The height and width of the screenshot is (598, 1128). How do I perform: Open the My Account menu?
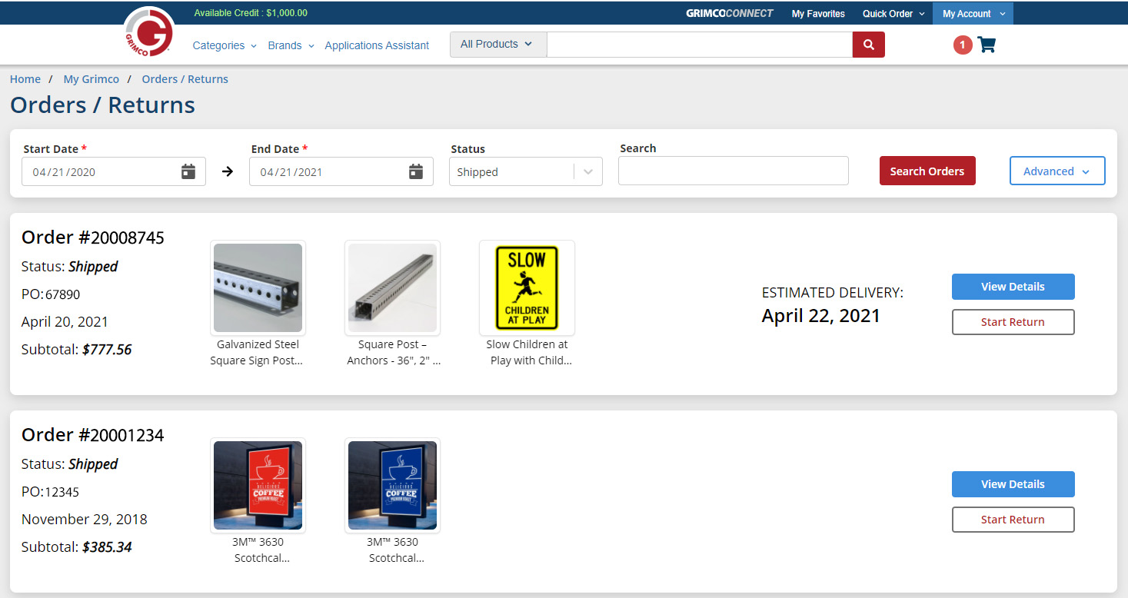[973, 14]
